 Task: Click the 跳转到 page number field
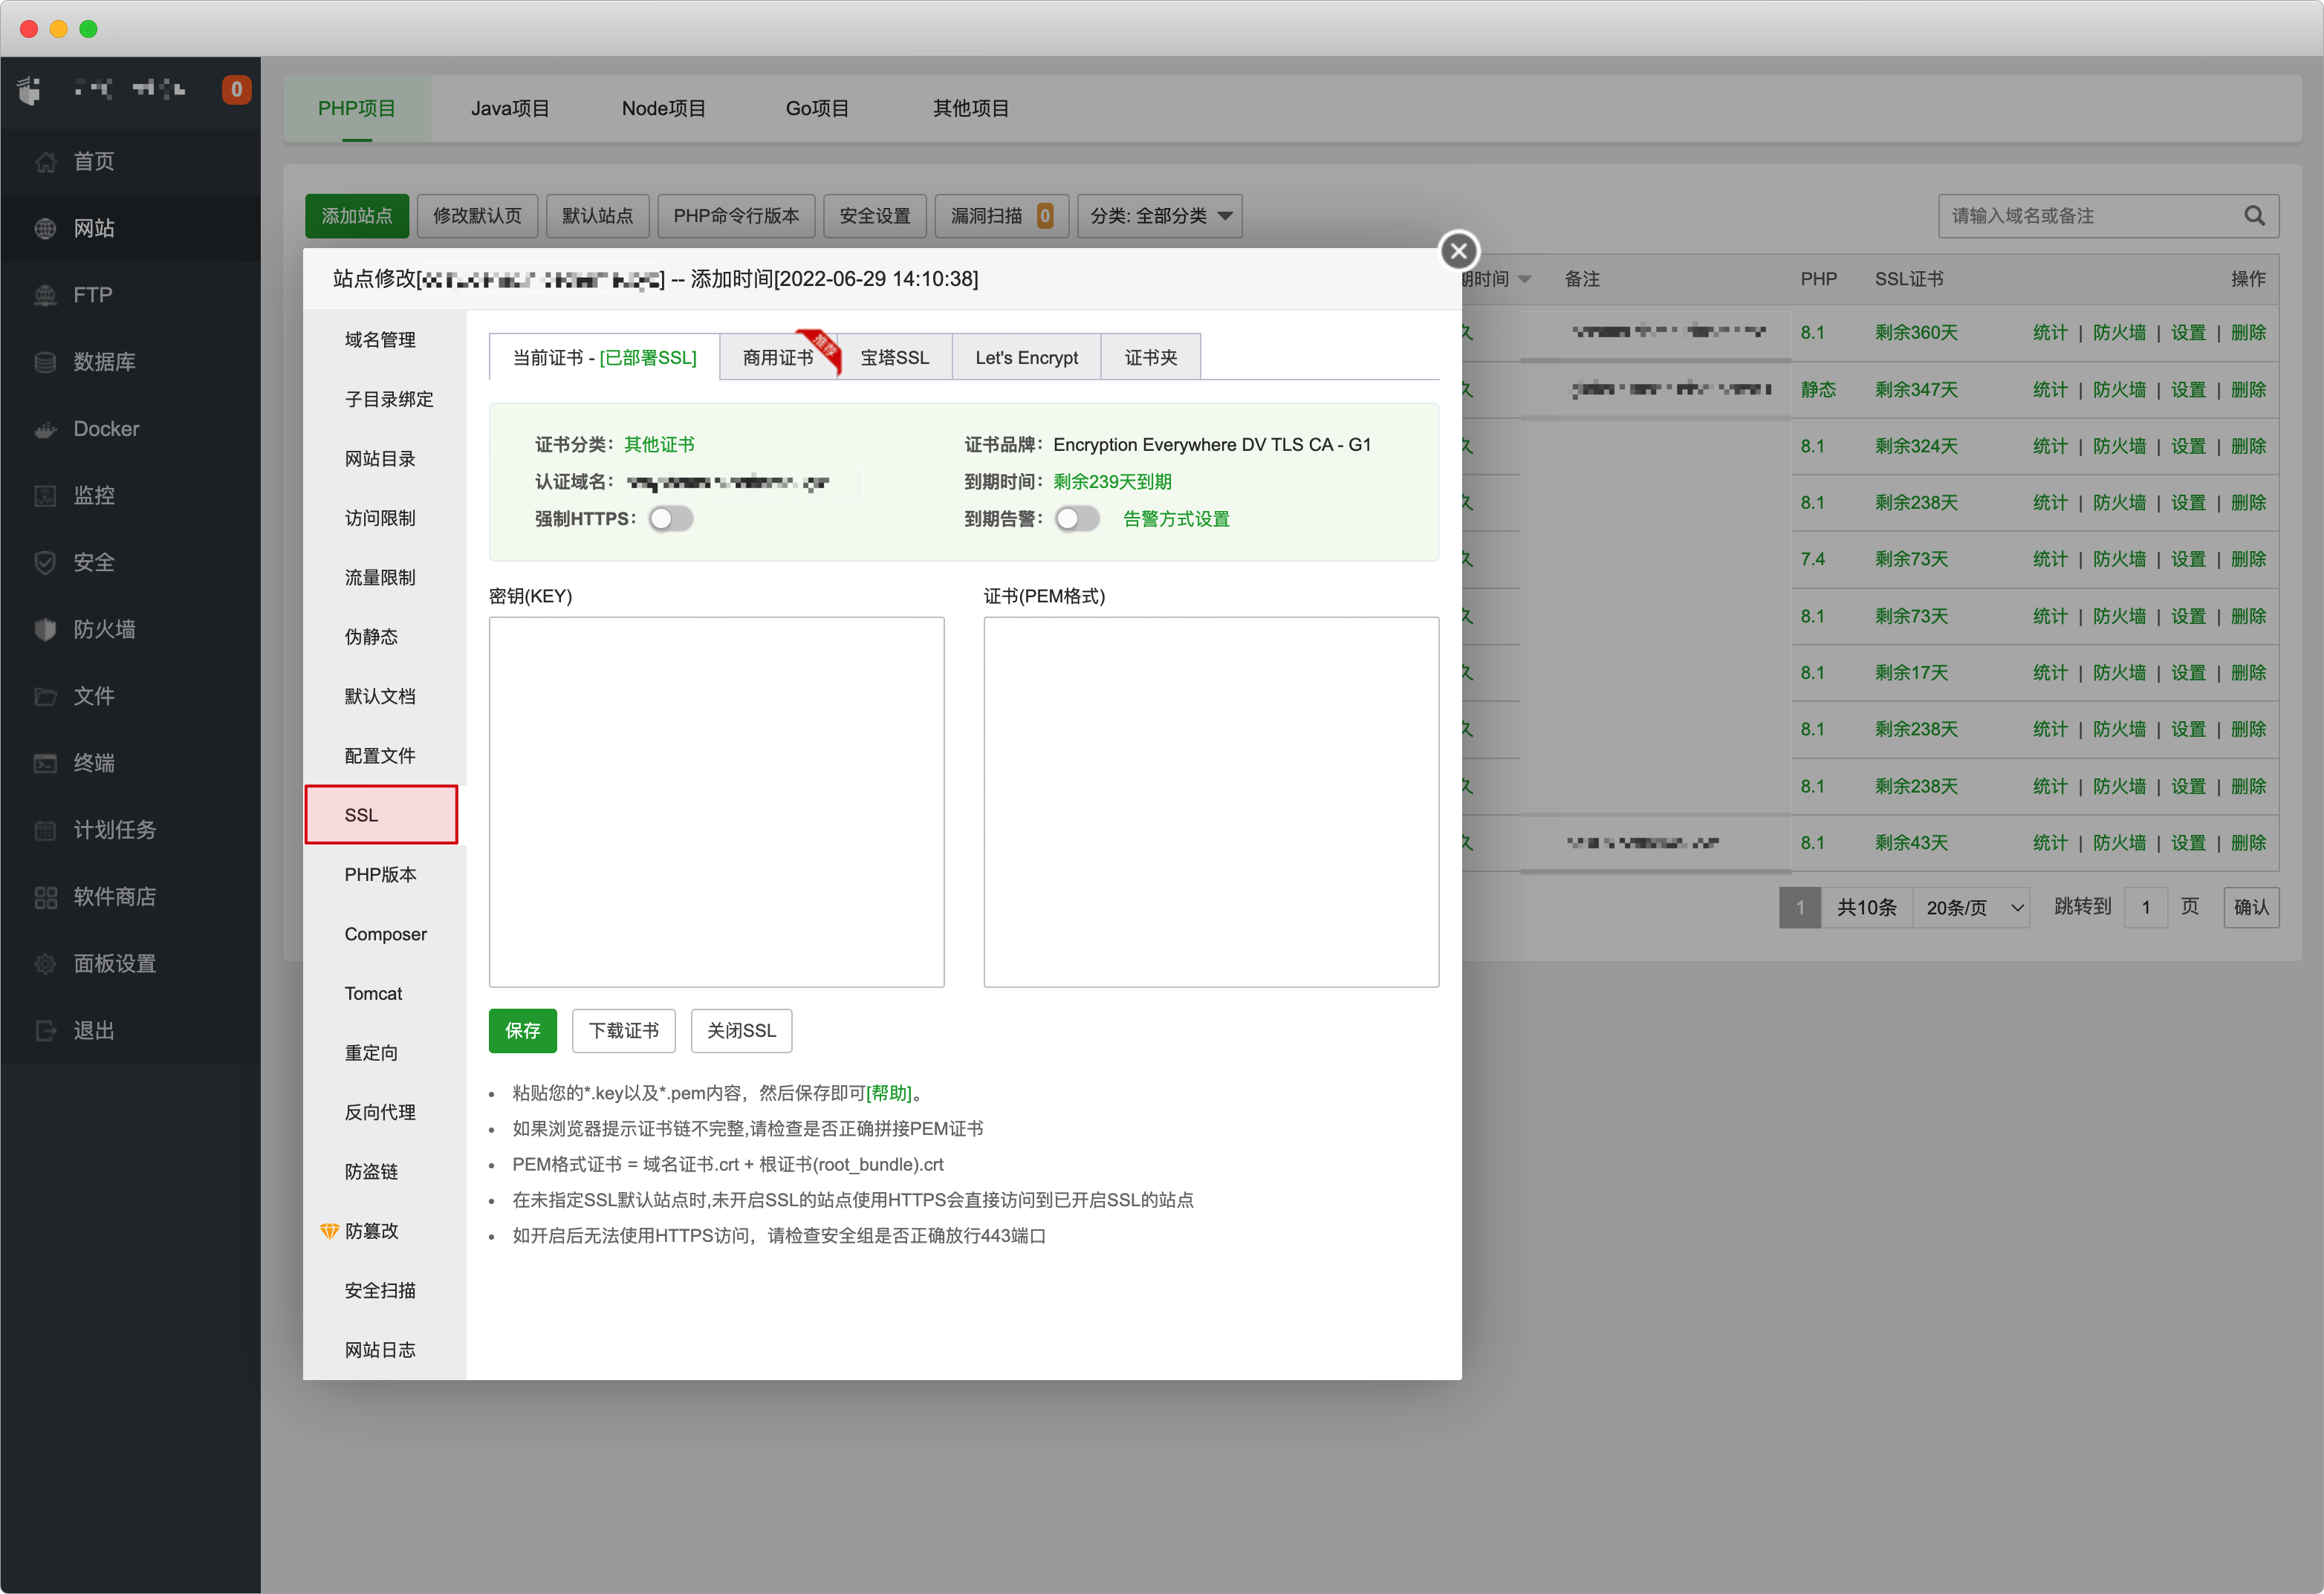[2145, 907]
